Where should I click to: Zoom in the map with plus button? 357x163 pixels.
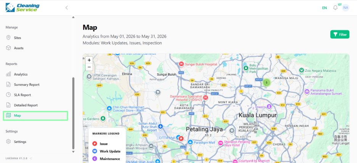(x=89, y=60)
